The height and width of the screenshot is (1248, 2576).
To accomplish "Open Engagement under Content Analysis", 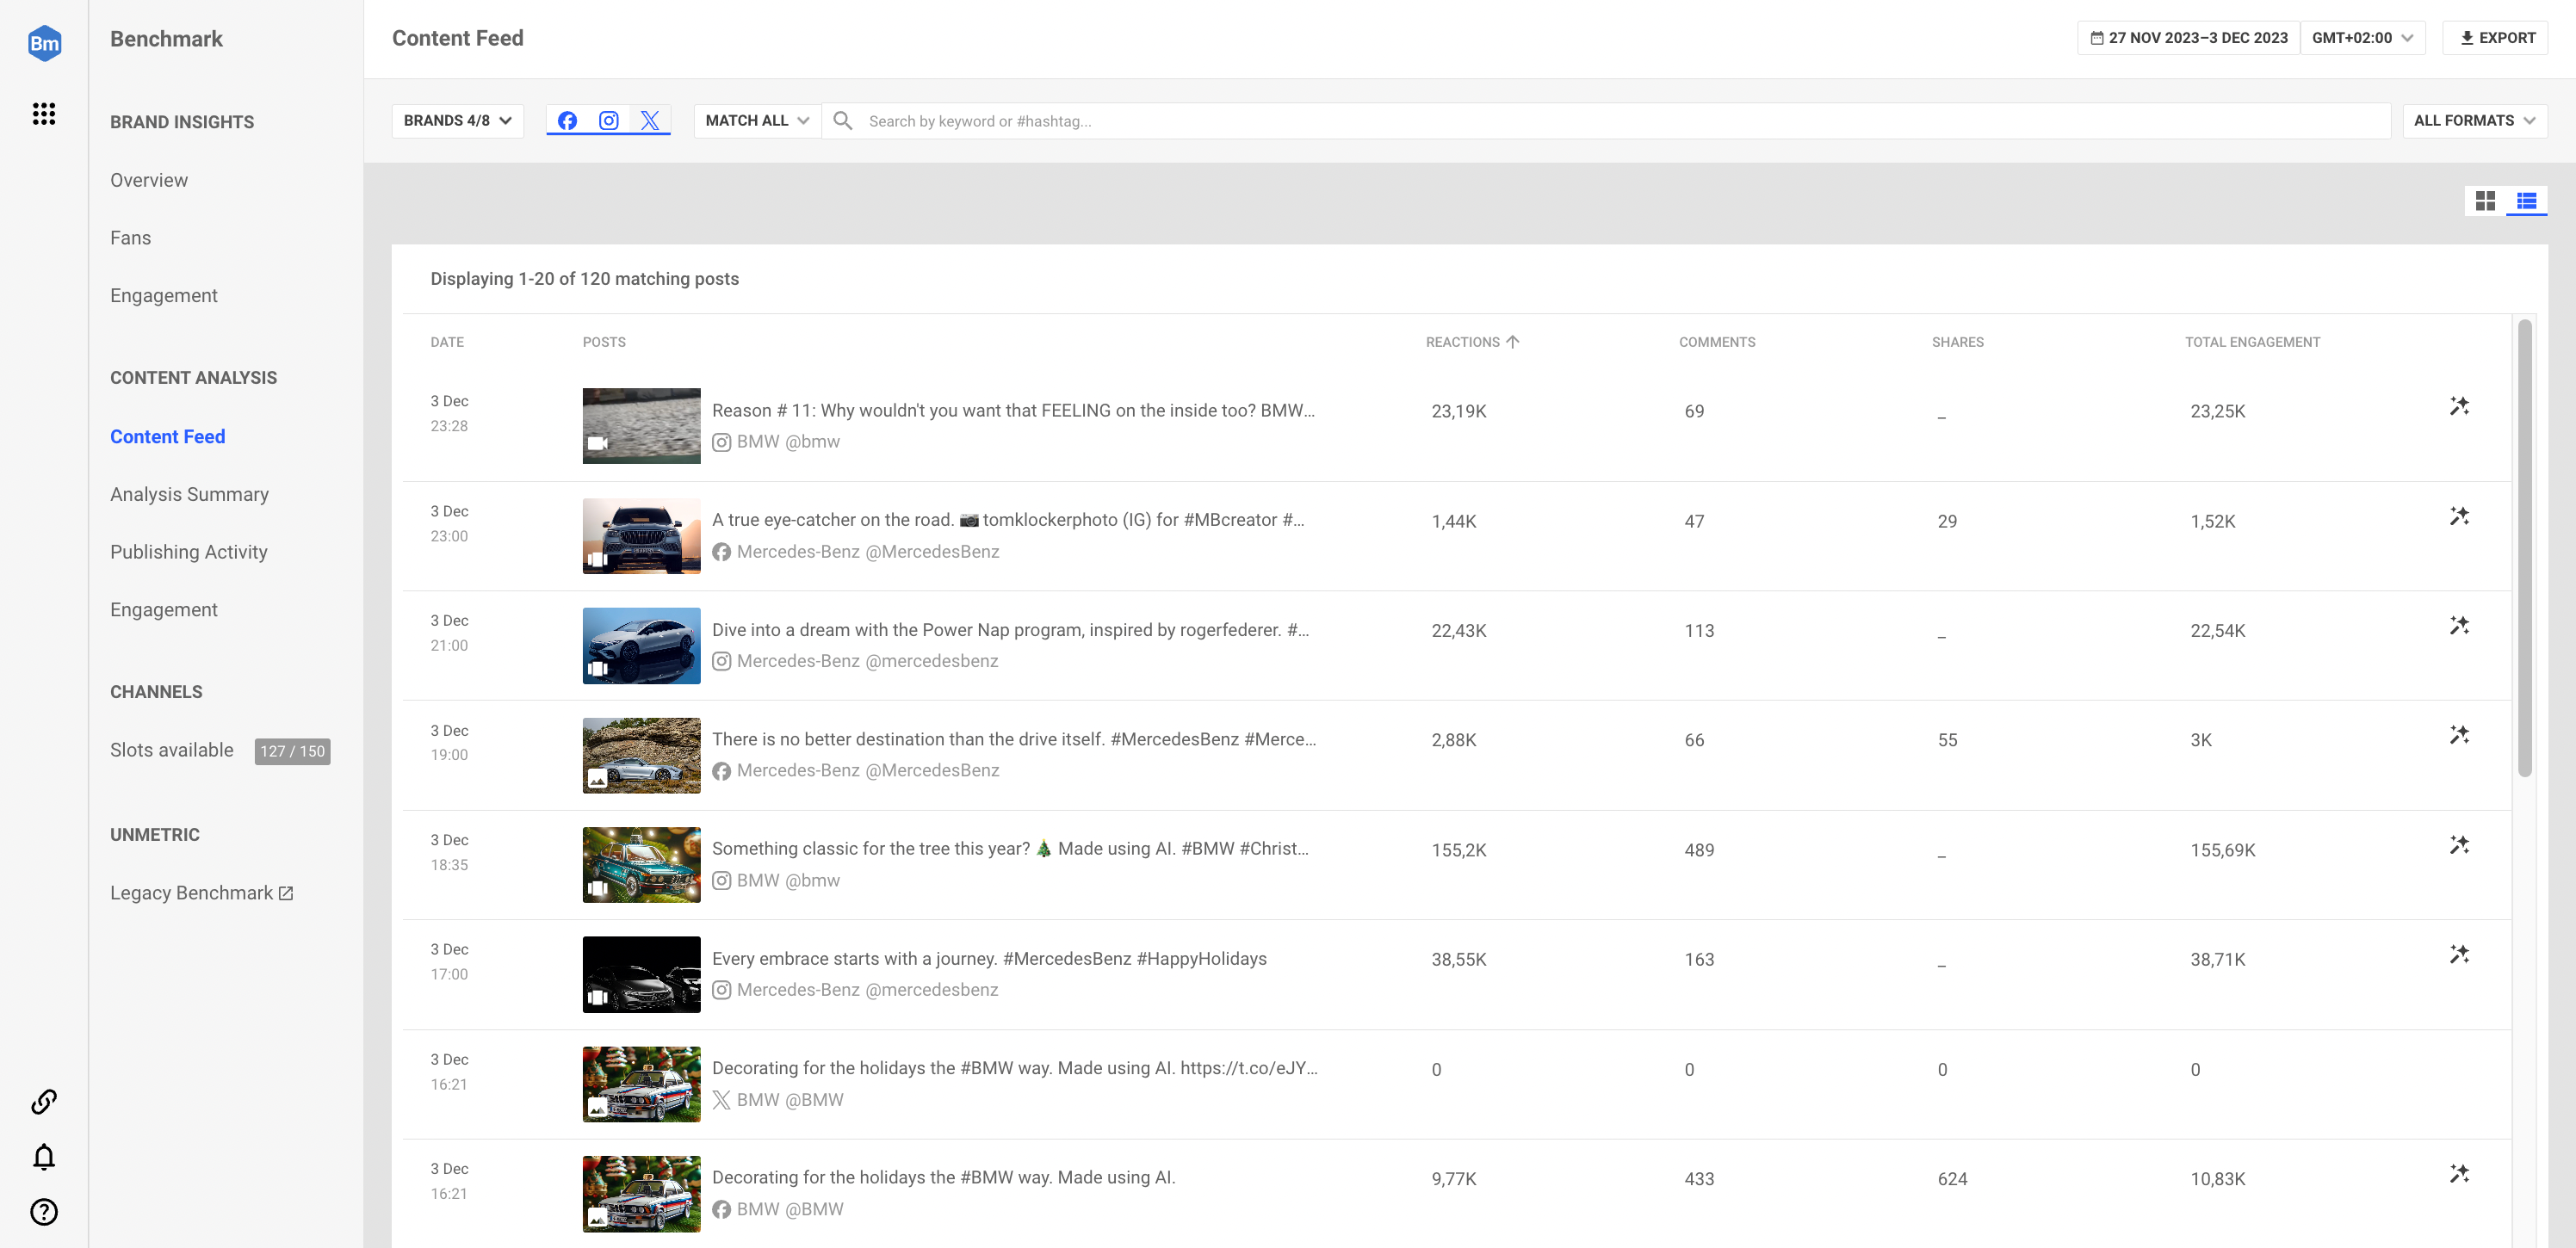I will point(163,610).
